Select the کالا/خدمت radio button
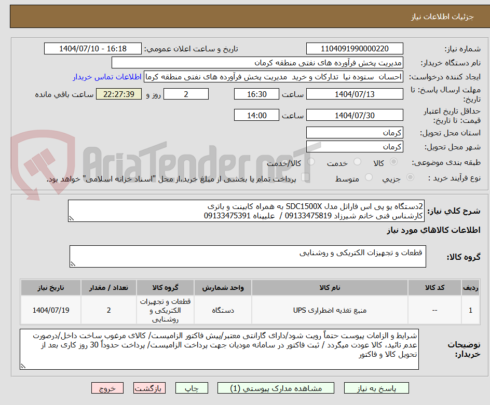 coord(310,162)
